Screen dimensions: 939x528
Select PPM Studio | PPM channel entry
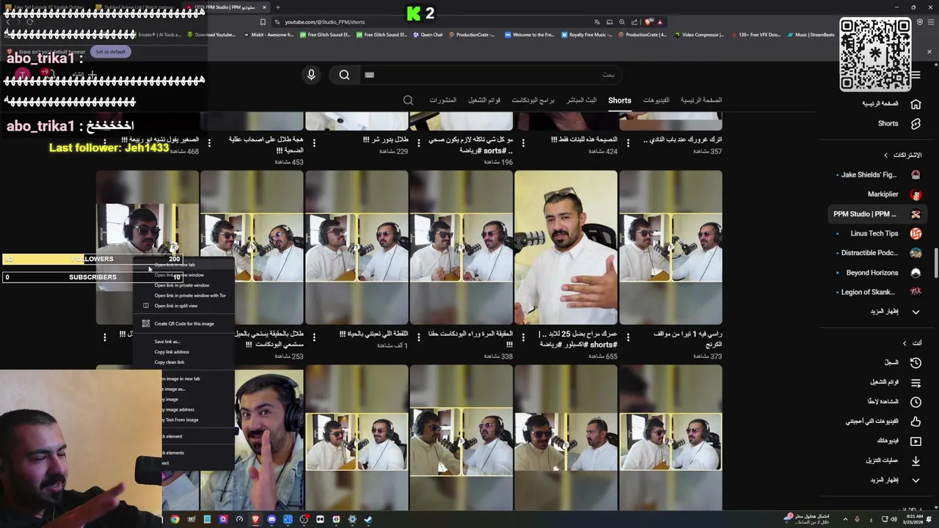877,214
